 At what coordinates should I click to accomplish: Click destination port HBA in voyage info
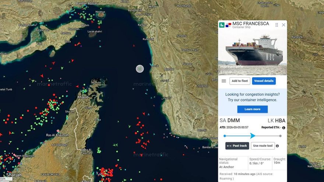(x=280, y=121)
